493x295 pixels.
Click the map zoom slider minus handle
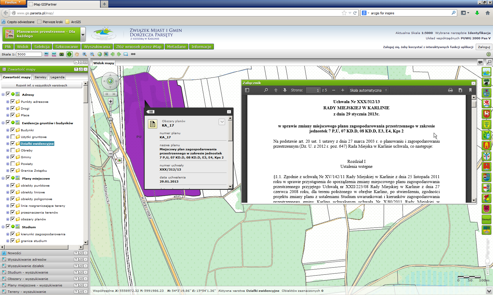[x=111, y=154]
